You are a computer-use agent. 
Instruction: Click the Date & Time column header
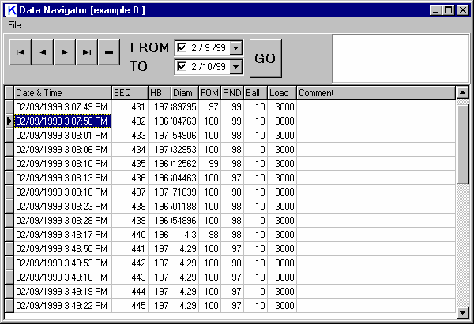click(62, 93)
